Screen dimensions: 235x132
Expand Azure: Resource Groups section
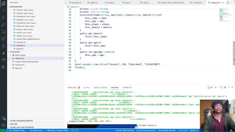click(21, 121)
